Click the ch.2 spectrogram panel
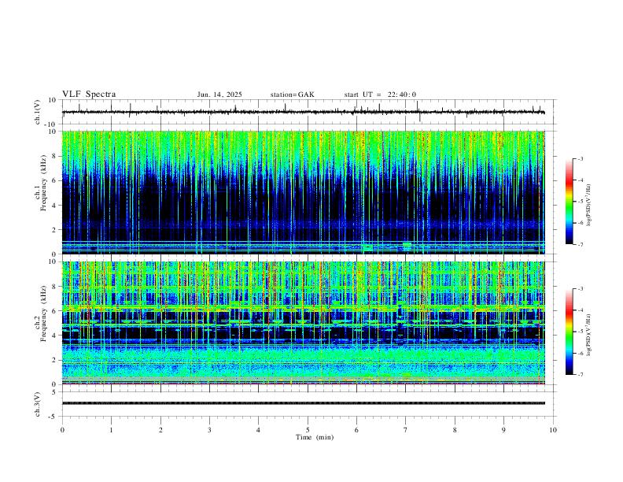 coord(303,323)
